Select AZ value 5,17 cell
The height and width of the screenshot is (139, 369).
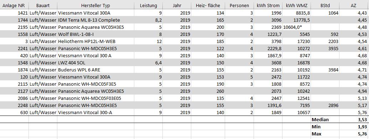pyautogui.click(x=354, y=106)
